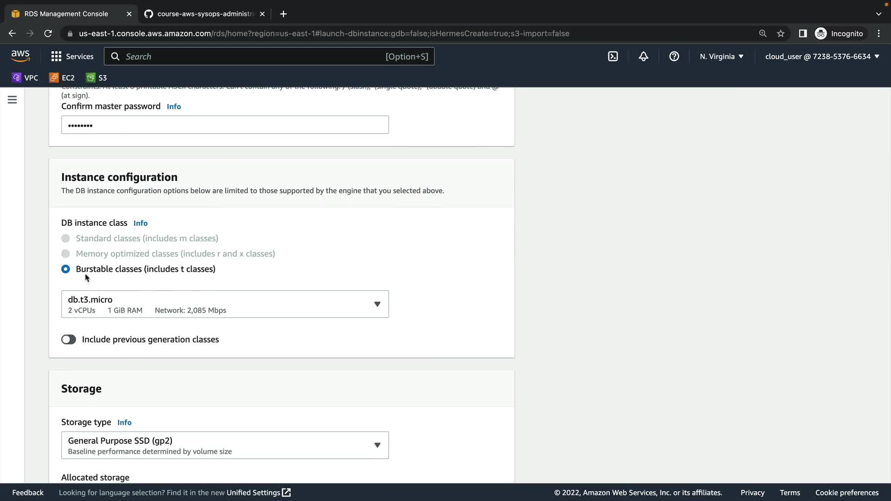Click the help question mark icon
This screenshot has width=891, height=501.
[x=674, y=57]
